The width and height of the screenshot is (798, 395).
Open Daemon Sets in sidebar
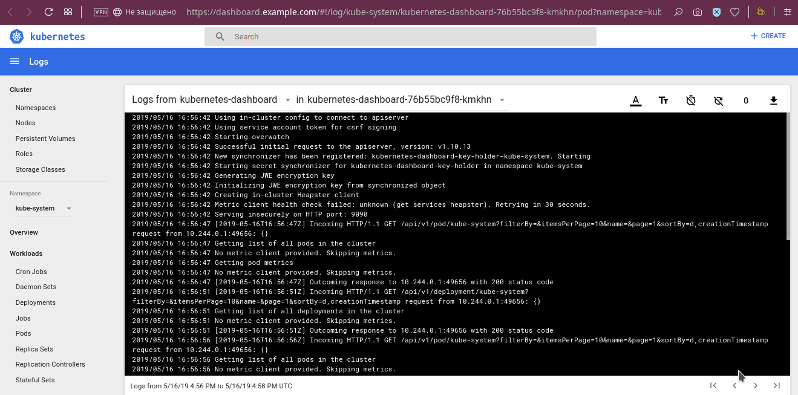36,287
